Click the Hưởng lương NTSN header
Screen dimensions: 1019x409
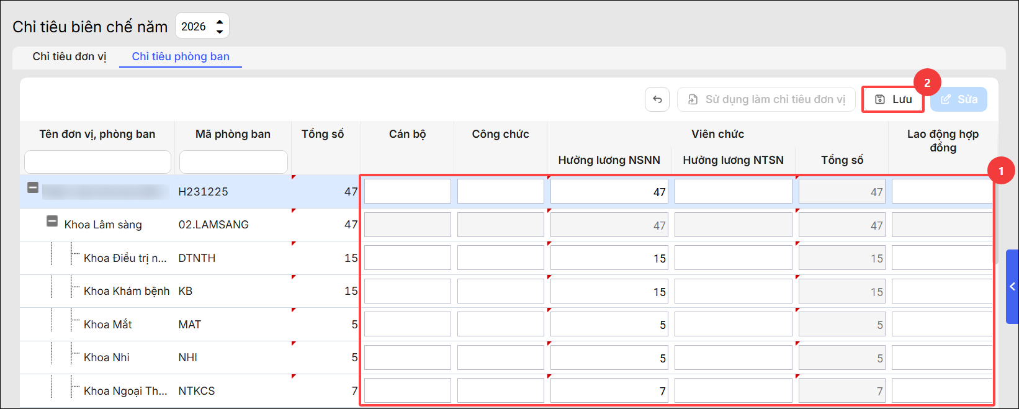point(734,160)
